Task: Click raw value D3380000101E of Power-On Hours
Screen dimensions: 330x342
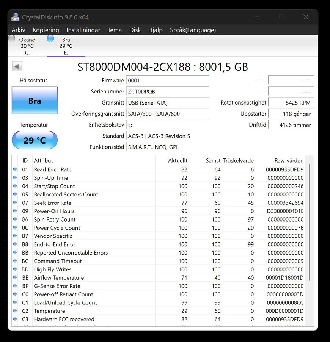Action: [x=285, y=211]
